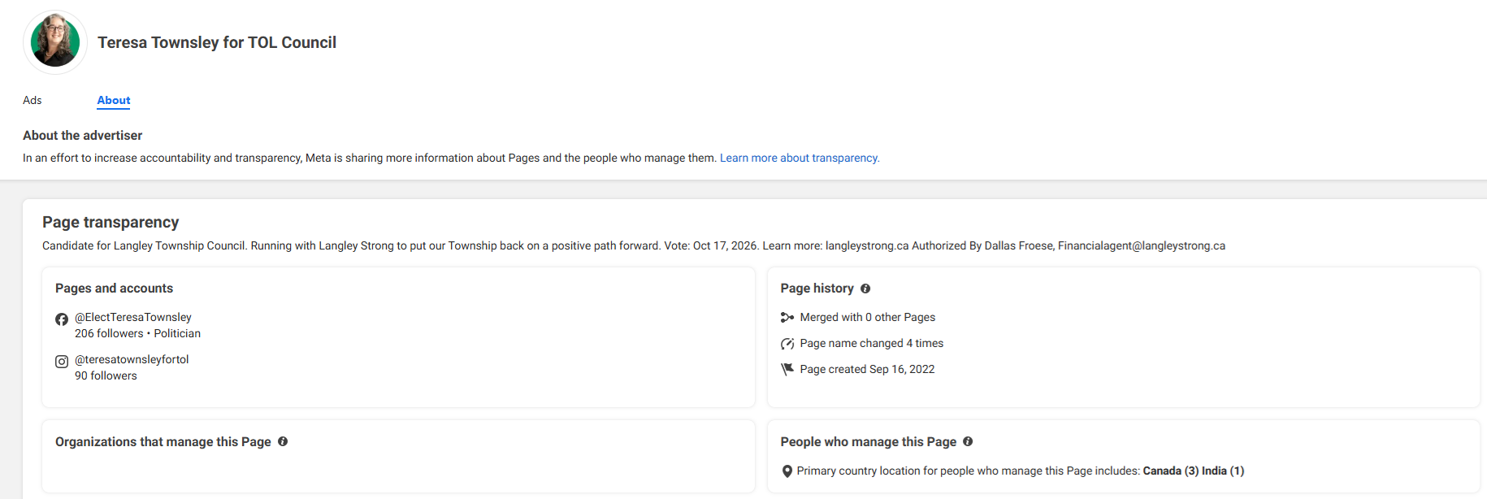
Task: Open @ElectTeresaTownsley Facebook page
Action: pos(133,317)
